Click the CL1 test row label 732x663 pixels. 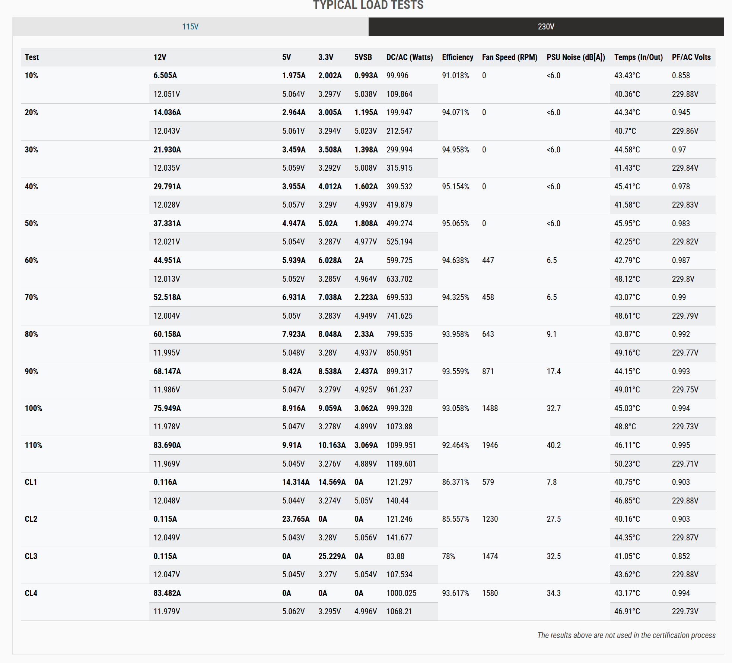(31, 482)
